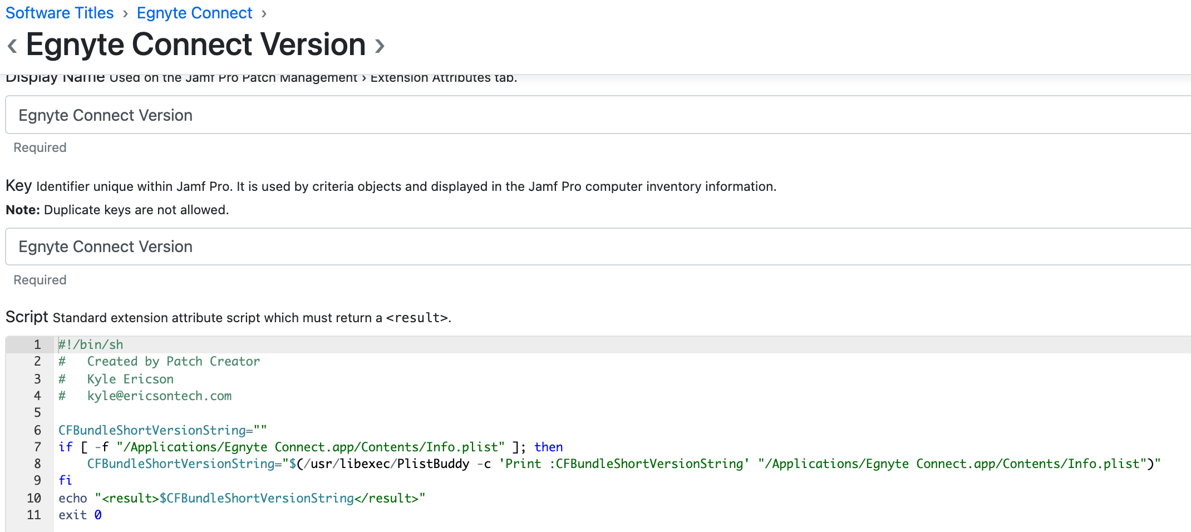This screenshot has height=532, width=1191.
Task: Click the Display Name input field
Action: point(598,115)
